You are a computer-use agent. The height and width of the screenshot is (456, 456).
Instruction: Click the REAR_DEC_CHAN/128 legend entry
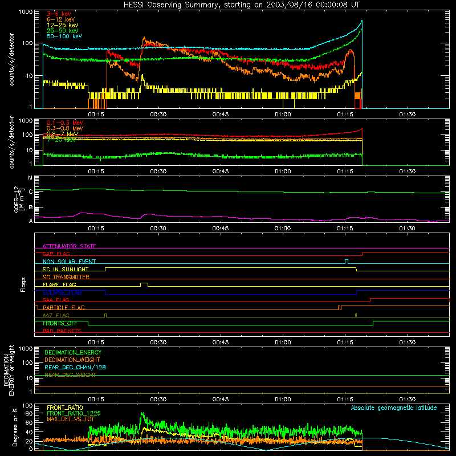coord(75,367)
